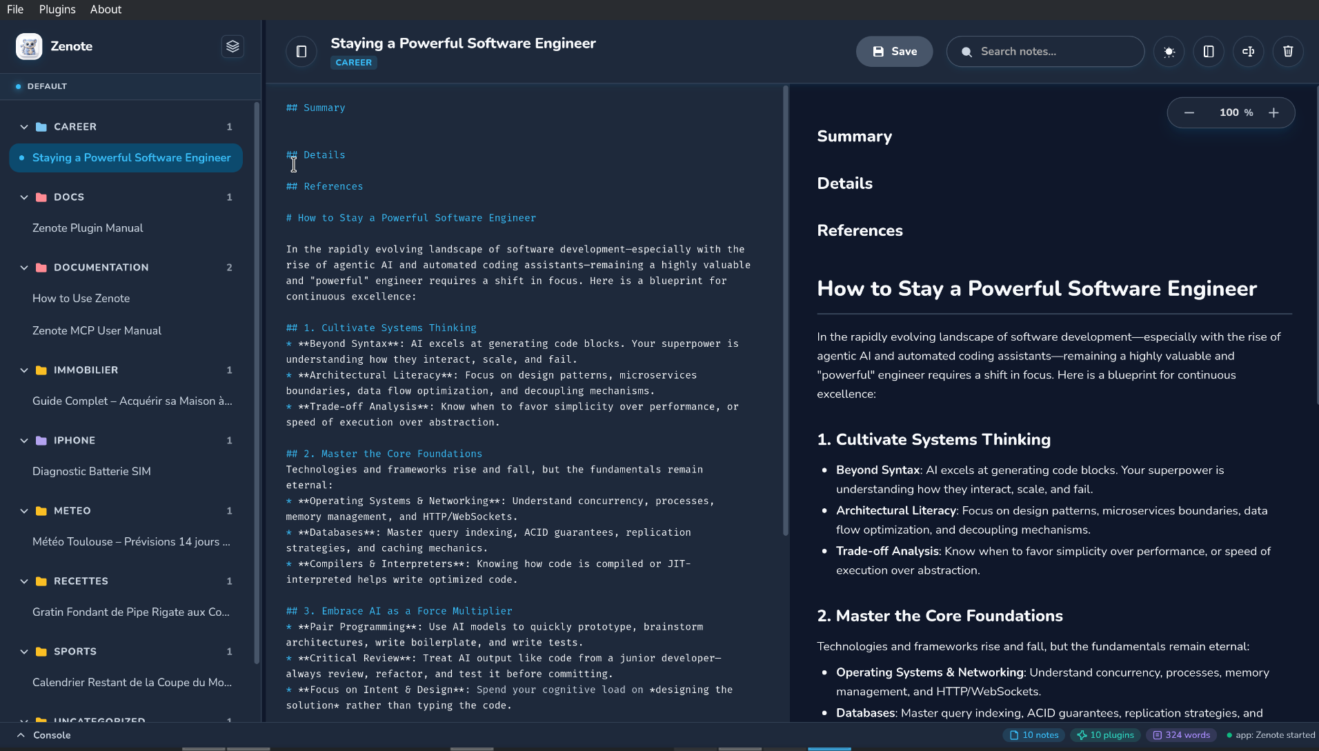Collapse the IMMOBILIER folder chevron

pos(24,370)
